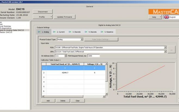Click output icon on 4. Discrete tab
Viewport: 179px width, 112px height.
(x=86, y=32)
